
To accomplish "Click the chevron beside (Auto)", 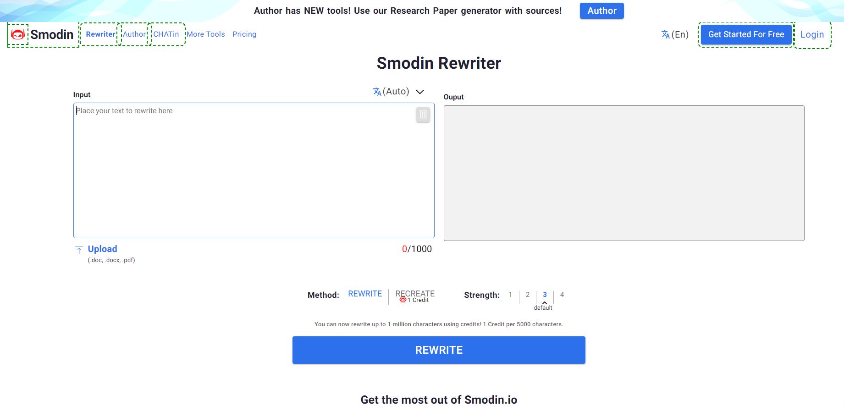I will pos(420,92).
